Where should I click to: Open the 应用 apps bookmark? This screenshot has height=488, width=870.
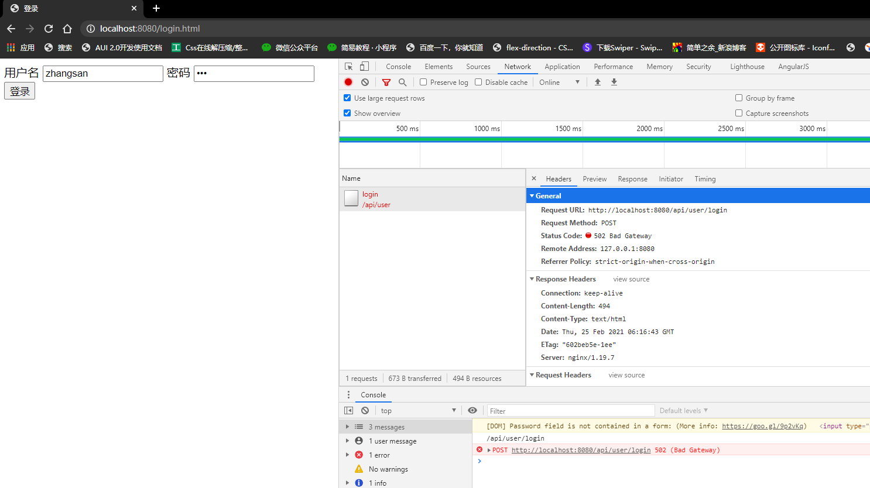point(20,47)
